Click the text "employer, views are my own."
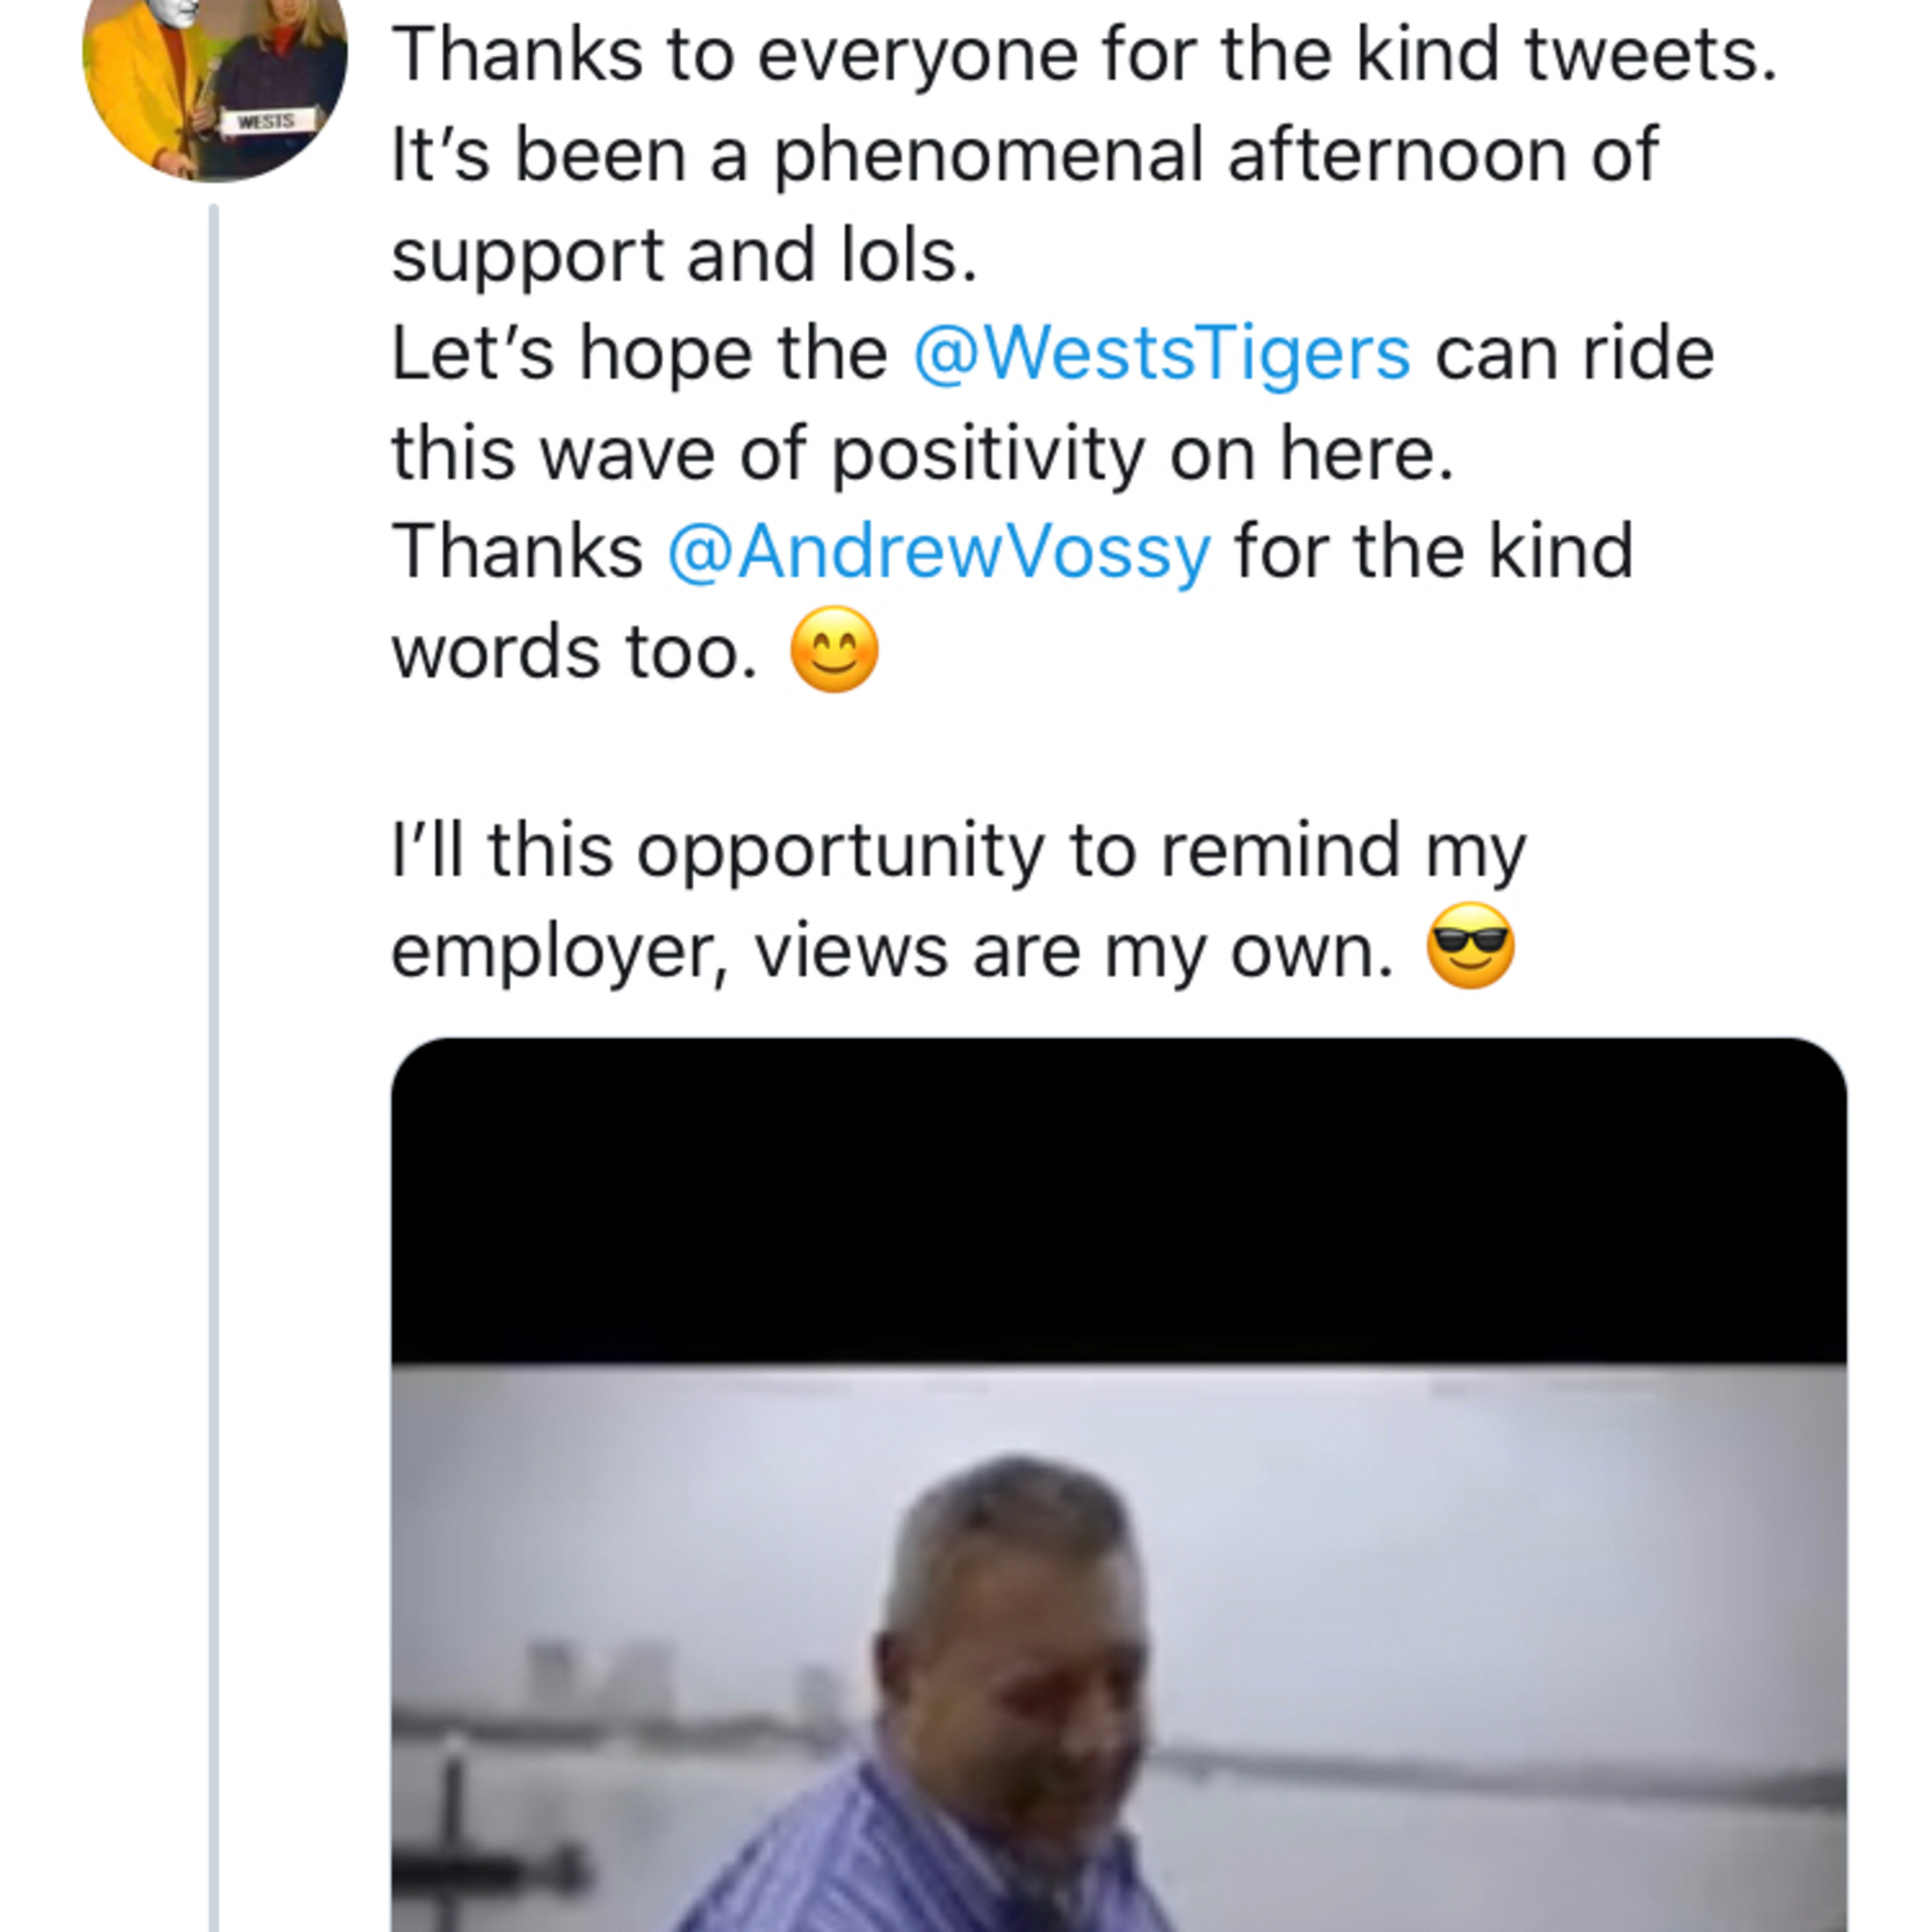Image resolution: width=1932 pixels, height=1932 pixels. (x=891, y=950)
